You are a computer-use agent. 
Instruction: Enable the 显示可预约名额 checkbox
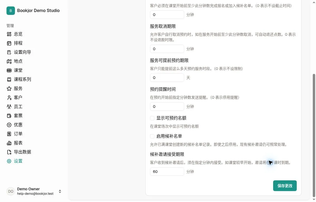152,118
